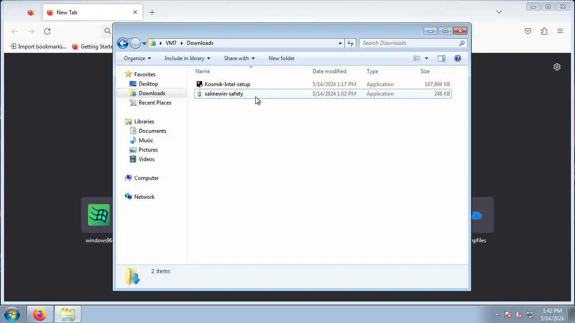Image resolution: width=575 pixels, height=323 pixels.
Task: Focus the Search Downloads field
Action: (x=409, y=43)
